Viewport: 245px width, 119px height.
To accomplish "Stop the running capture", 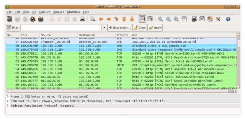I will 33,19.
